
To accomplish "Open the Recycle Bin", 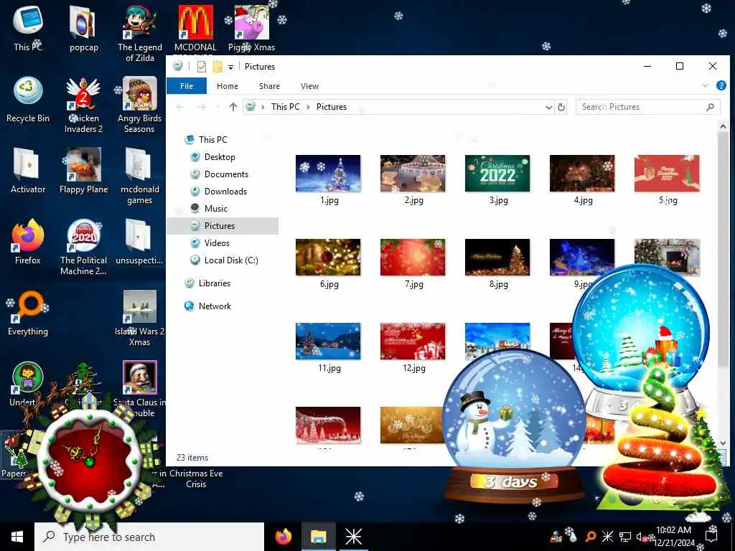I will pyautogui.click(x=28, y=99).
